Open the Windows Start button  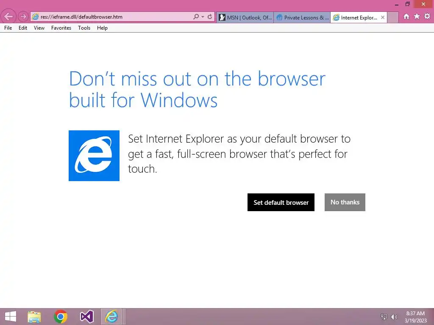pyautogui.click(x=11, y=317)
